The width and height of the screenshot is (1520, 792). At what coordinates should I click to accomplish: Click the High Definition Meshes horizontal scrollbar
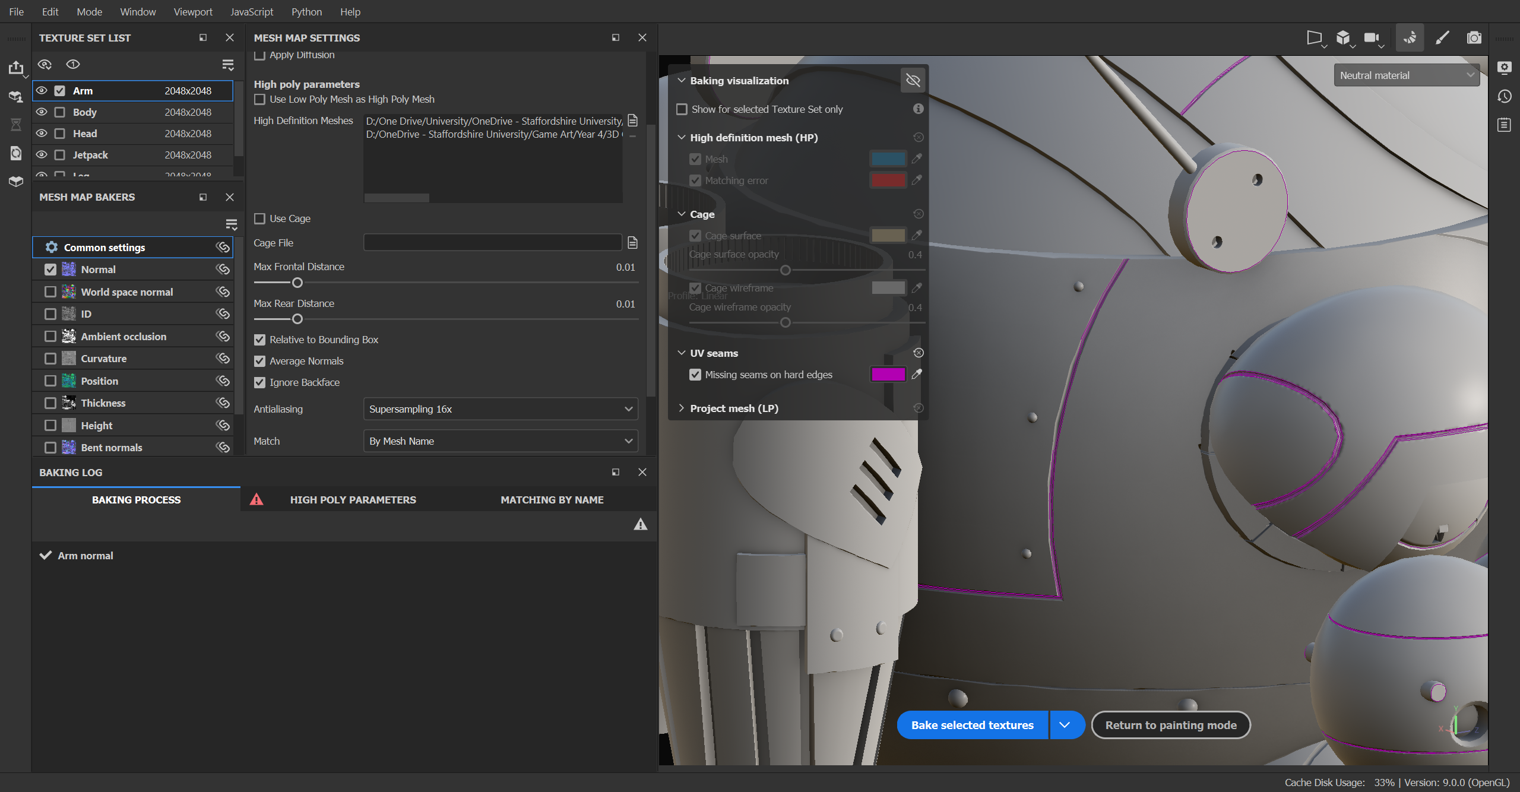pyautogui.click(x=397, y=198)
